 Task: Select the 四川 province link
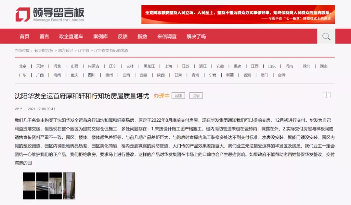click(92, 75)
